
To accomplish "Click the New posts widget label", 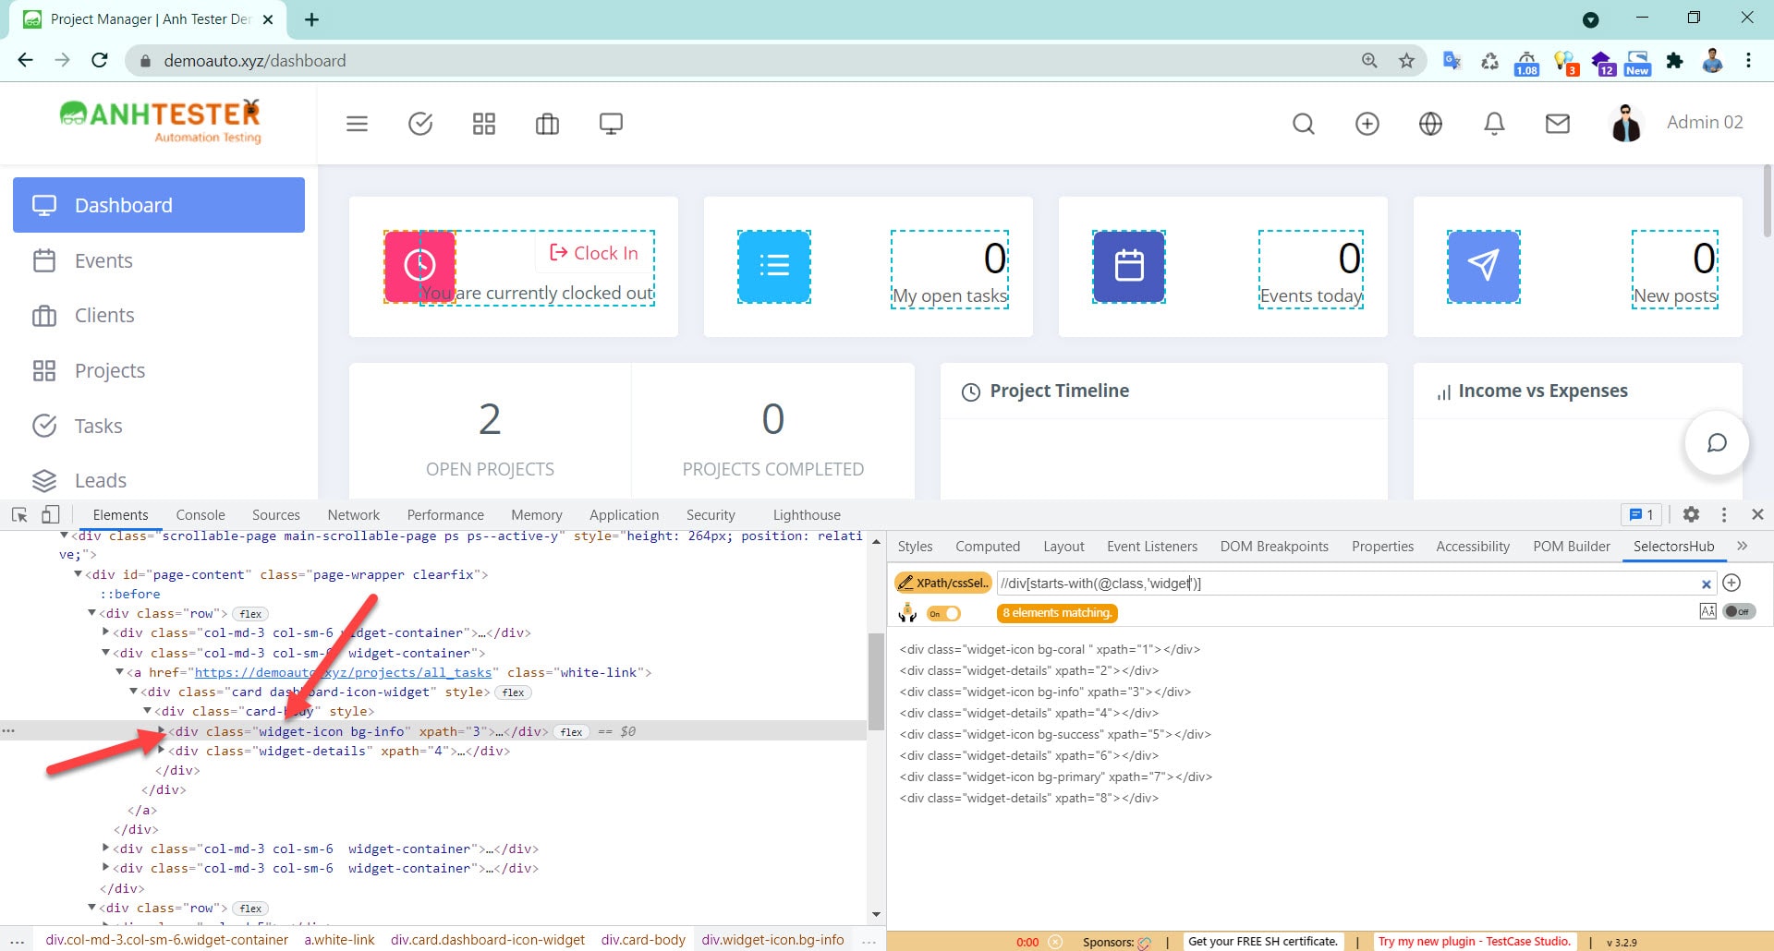I will tap(1674, 295).
